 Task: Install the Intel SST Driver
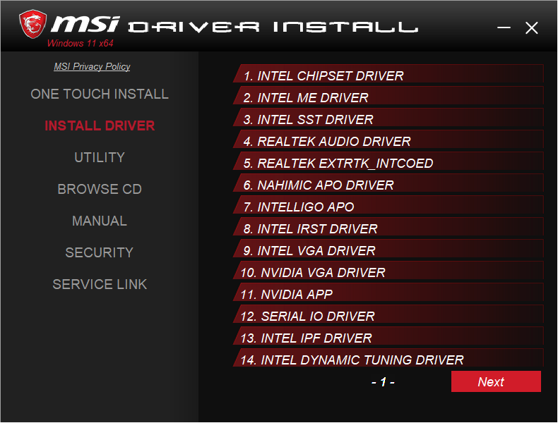[x=388, y=117]
